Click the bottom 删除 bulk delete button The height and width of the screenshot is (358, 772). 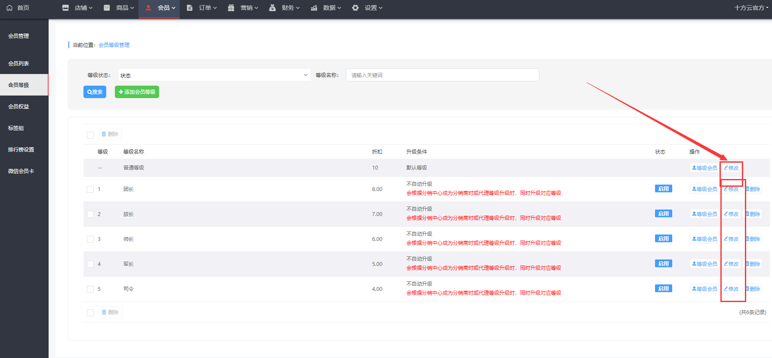[x=110, y=312]
